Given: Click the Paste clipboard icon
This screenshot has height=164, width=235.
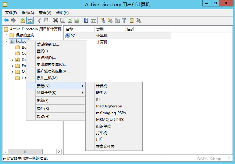Looking at the screenshot, I should [46, 20].
